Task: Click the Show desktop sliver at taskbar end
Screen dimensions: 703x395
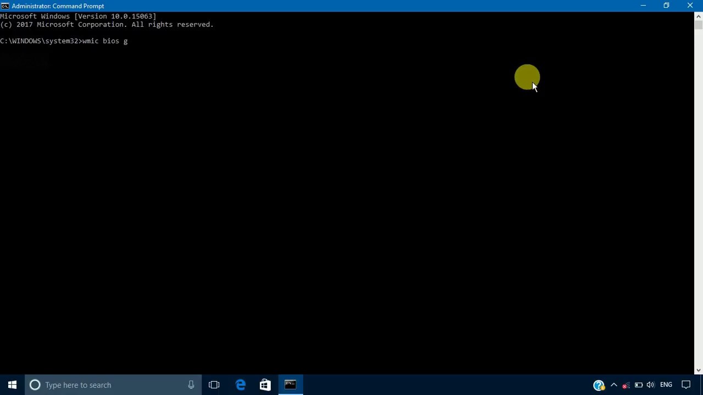Action: pyautogui.click(x=701, y=385)
